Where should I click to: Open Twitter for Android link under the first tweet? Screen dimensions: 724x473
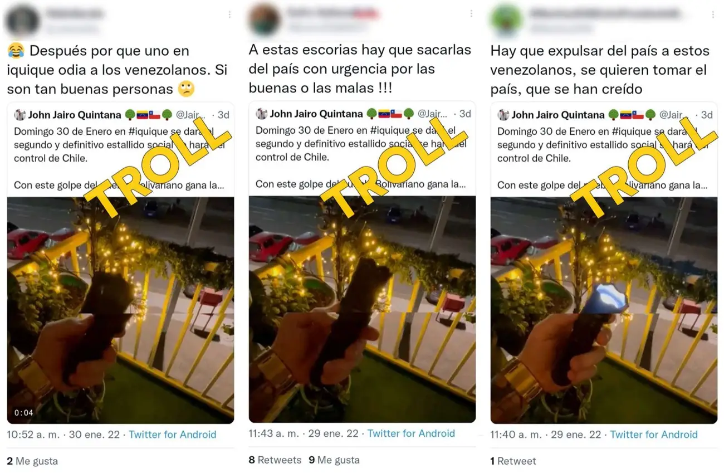pyautogui.click(x=172, y=435)
